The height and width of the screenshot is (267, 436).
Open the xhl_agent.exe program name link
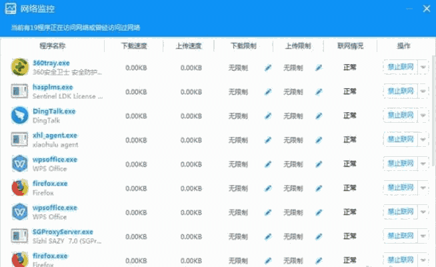tap(55, 136)
